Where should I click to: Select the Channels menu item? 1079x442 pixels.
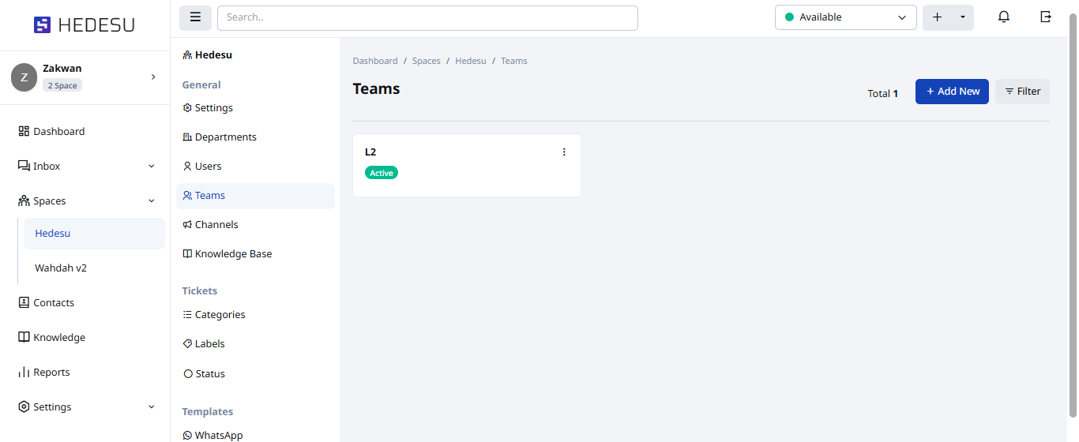point(216,225)
